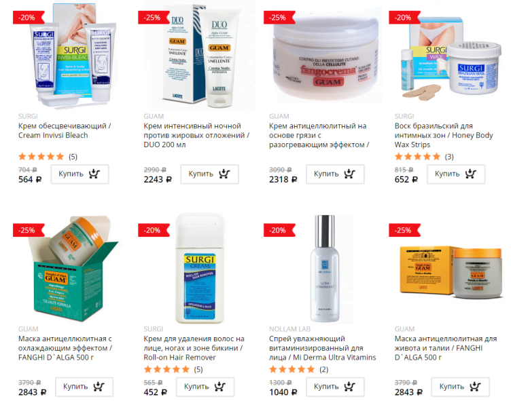Click cart icon for Mi Derma Ultra Vitamins

coord(349,386)
